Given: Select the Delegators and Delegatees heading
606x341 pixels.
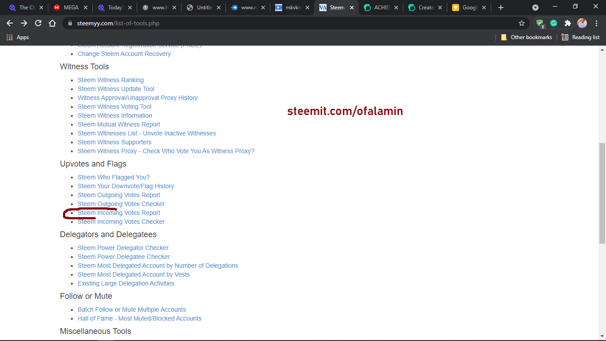Looking at the screenshot, I should pyautogui.click(x=108, y=234).
